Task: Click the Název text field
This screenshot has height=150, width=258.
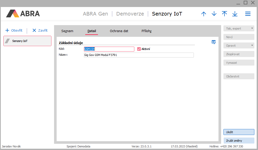Action: [x=138, y=55]
